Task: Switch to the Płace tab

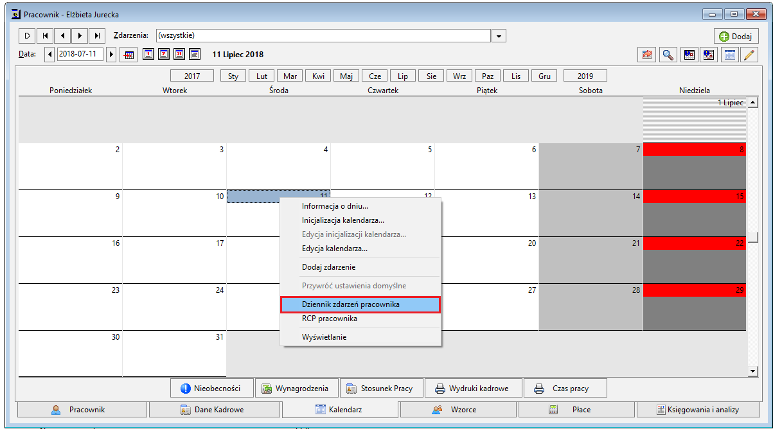Action: [x=576, y=409]
